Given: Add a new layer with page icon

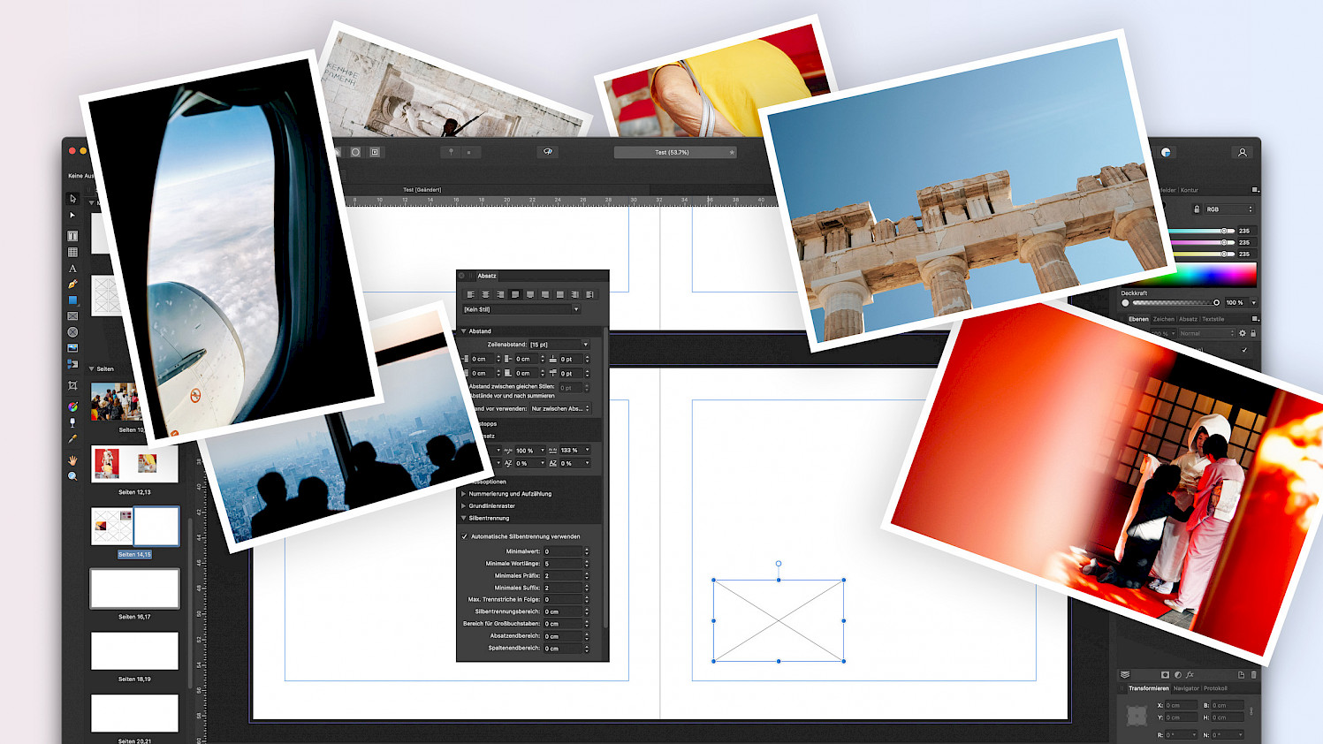Looking at the screenshot, I should coord(1241,675).
